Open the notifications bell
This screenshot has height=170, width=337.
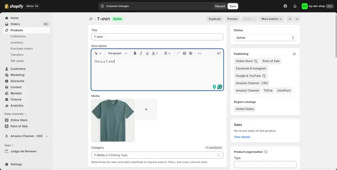295,6
